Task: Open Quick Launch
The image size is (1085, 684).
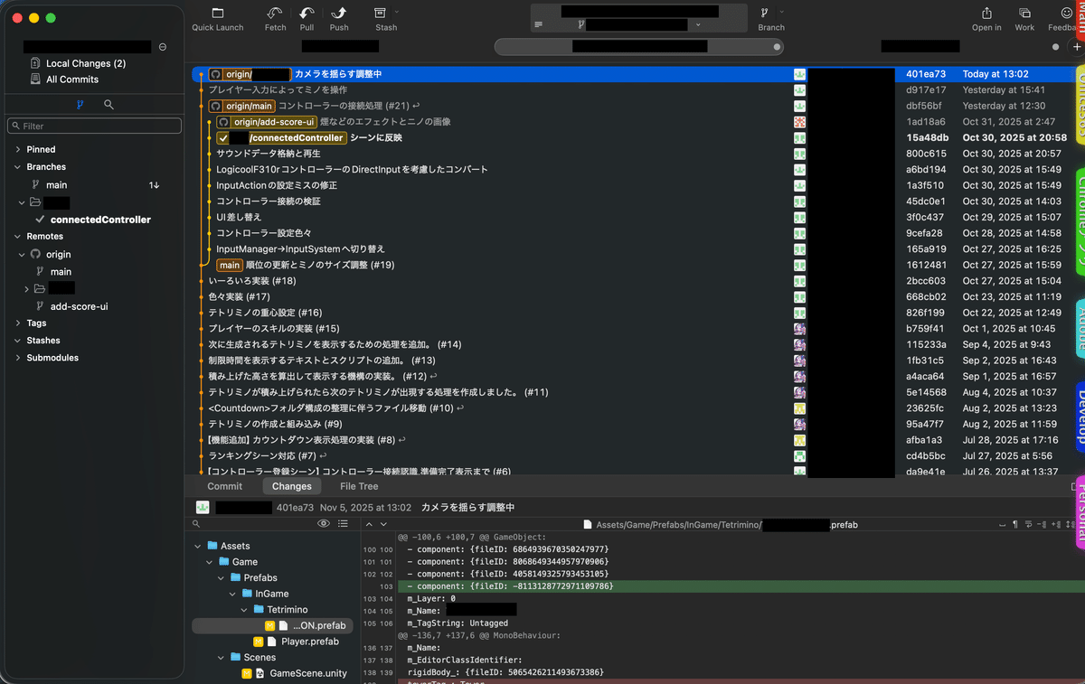Action: pos(217,15)
